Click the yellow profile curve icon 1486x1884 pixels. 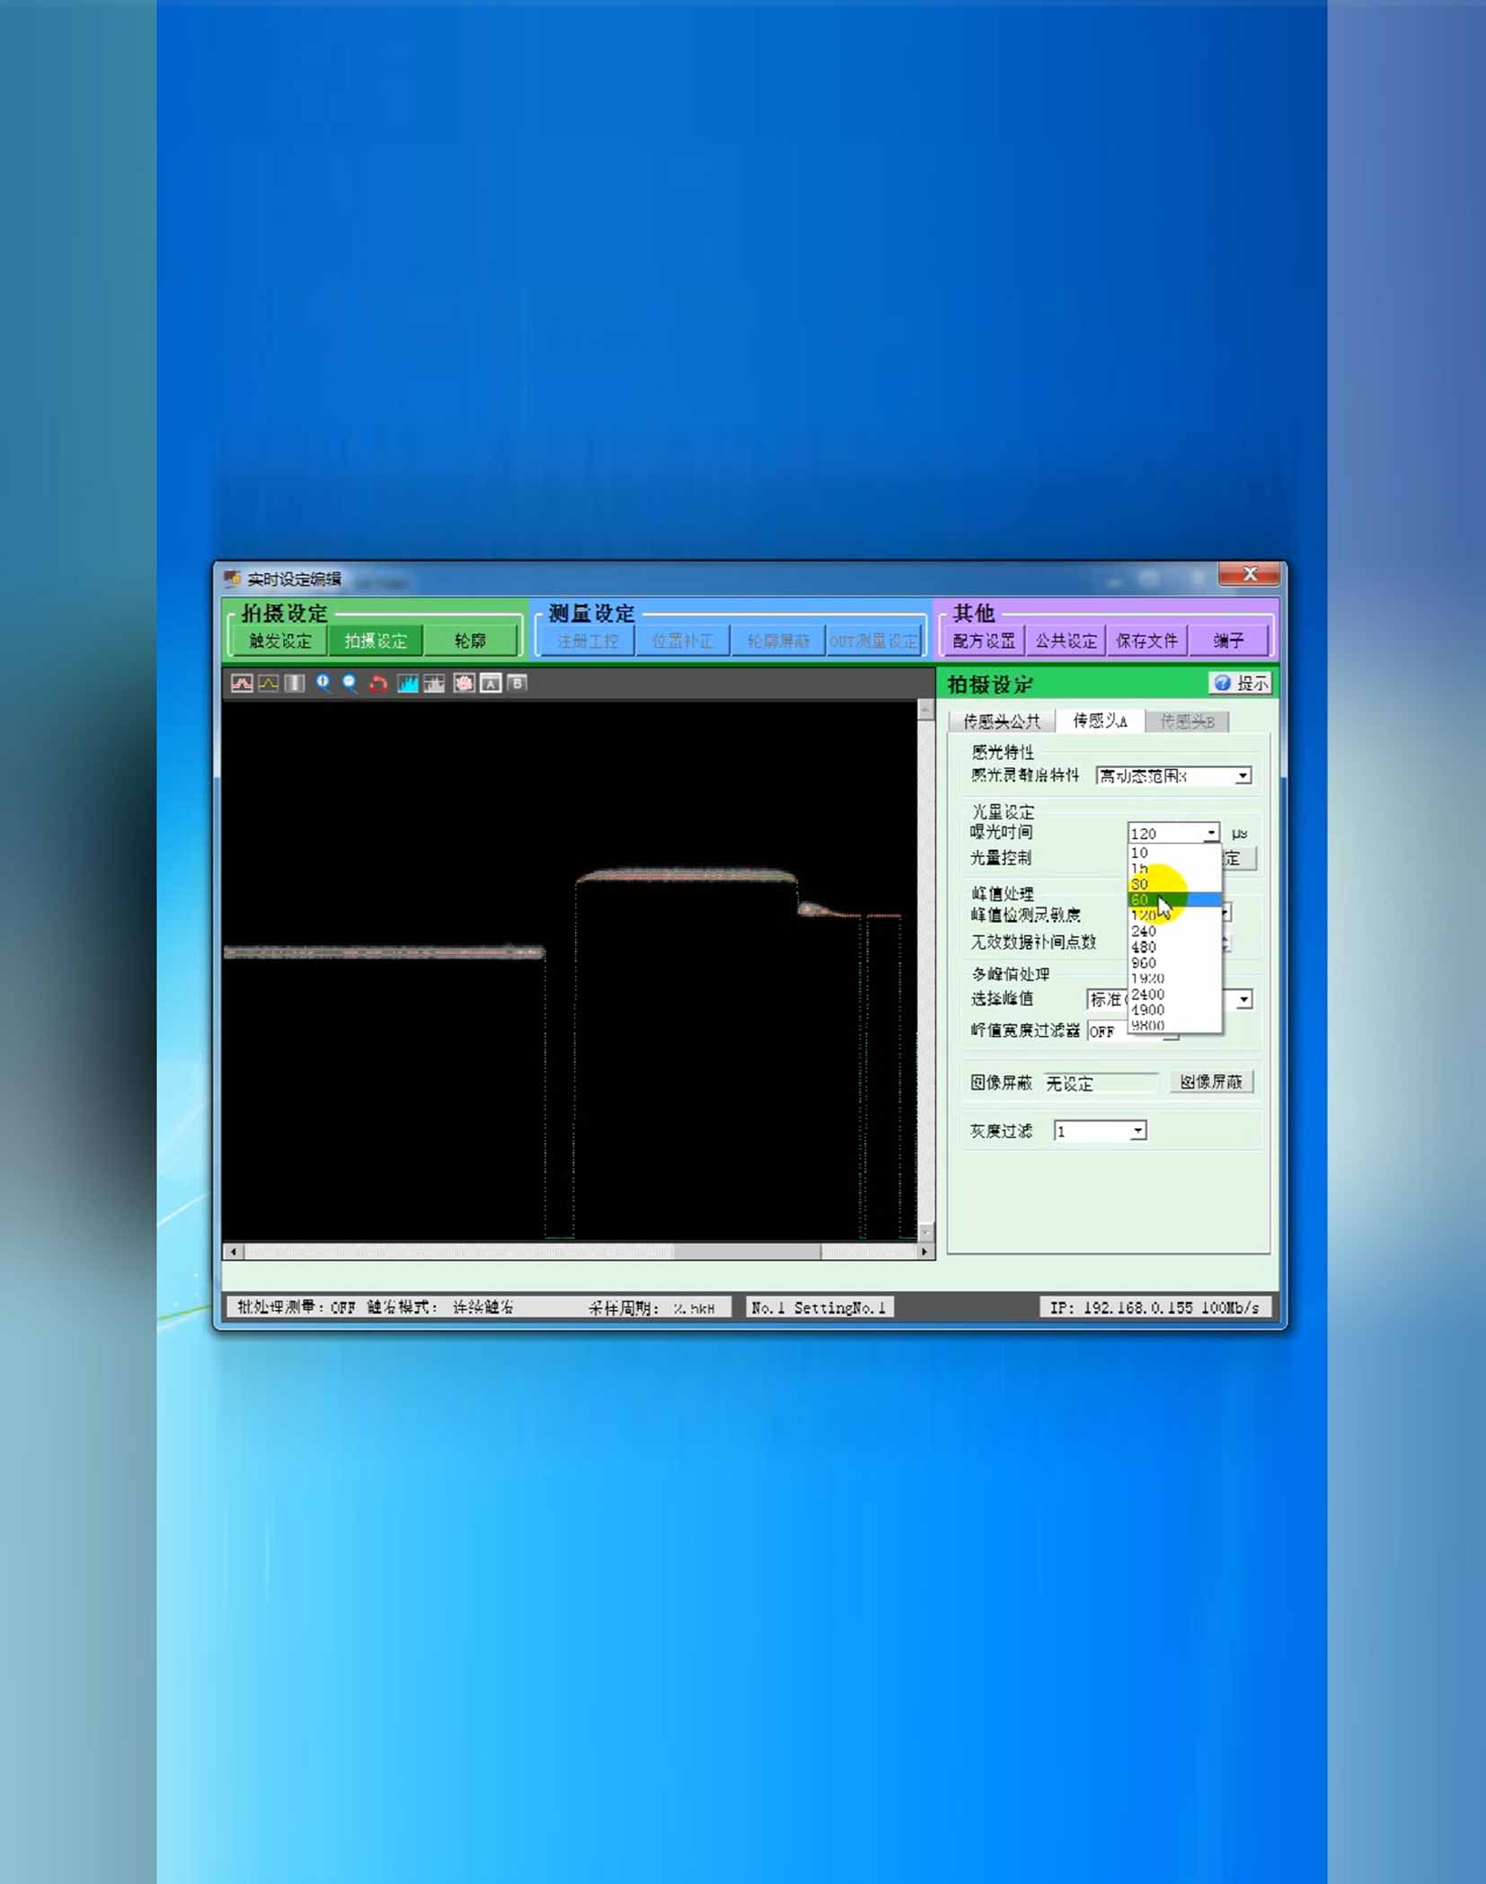pos(269,684)
